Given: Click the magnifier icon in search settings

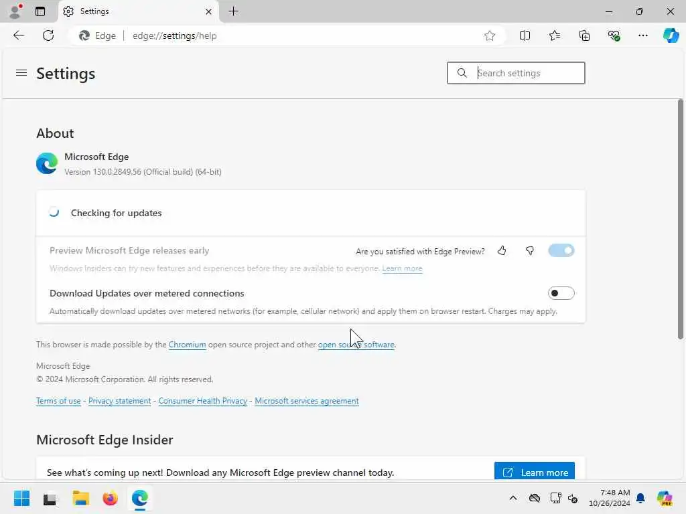Looking at the screenshot, I should coord(462,73).
